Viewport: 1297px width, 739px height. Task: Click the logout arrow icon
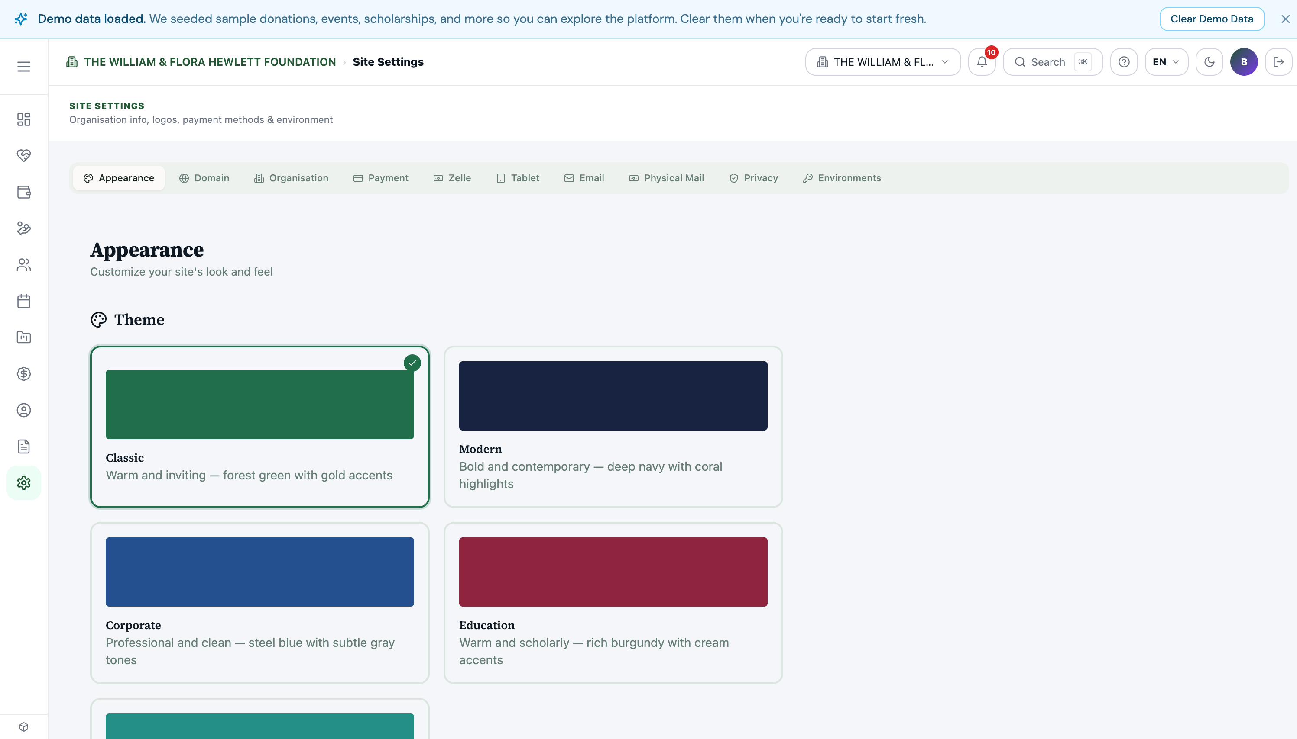(x=1278, y=62)
